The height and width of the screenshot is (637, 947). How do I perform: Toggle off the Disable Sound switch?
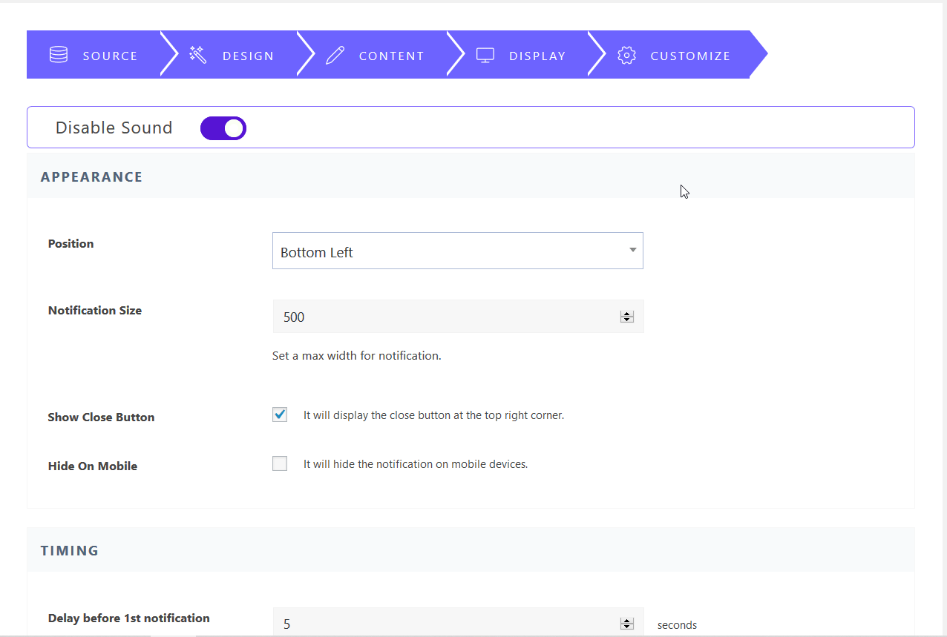pos(223,128)
